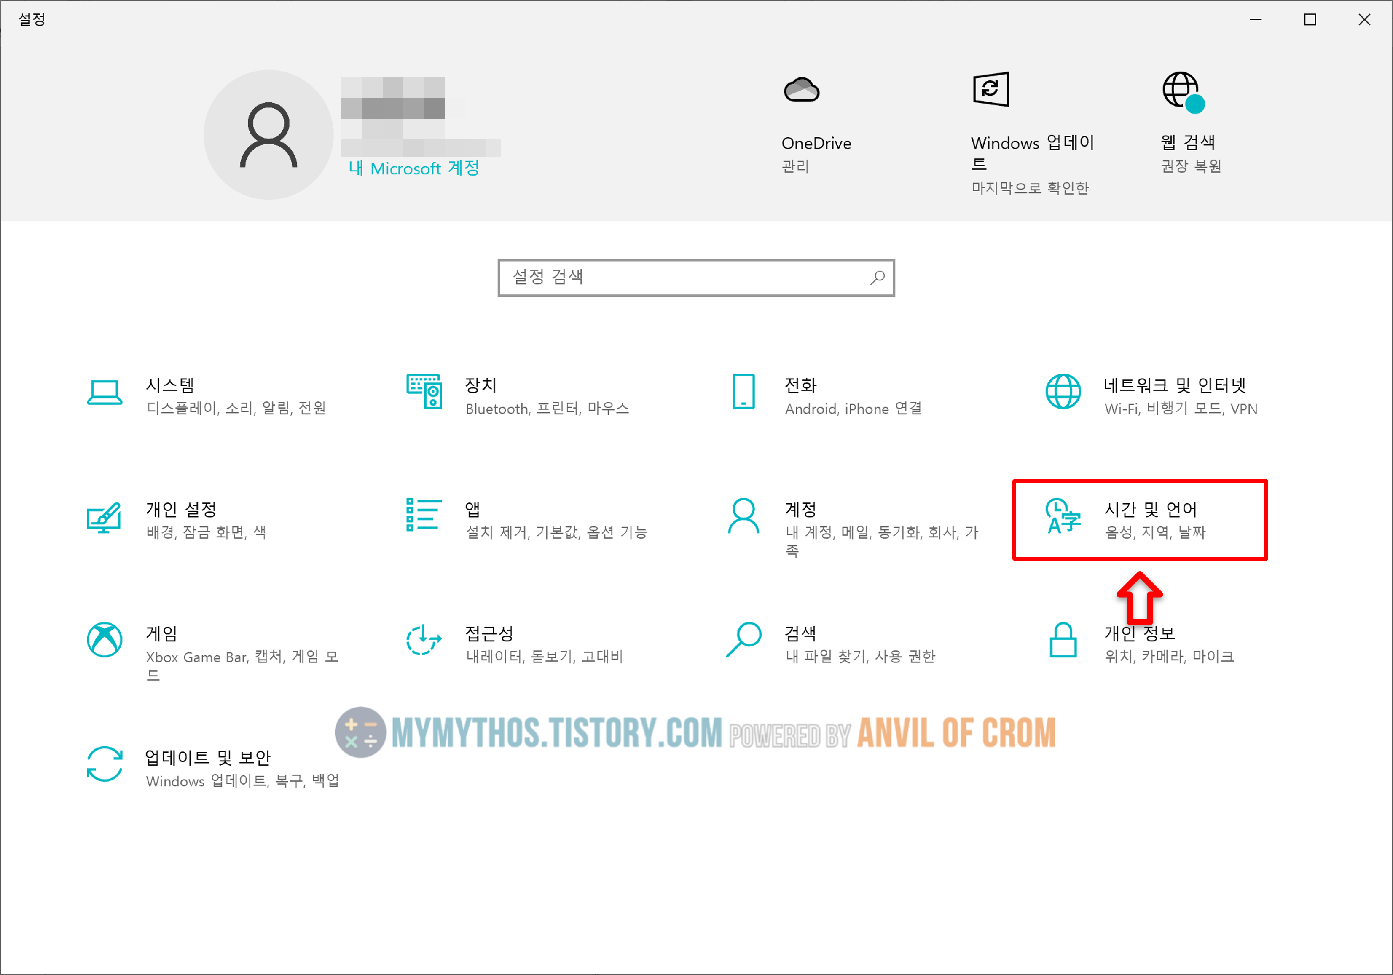Open the Windows 업데이트 header tile icon
The width and height of the screenshot is (1393, 975).
pyautogui.click(x=991, y=90)
